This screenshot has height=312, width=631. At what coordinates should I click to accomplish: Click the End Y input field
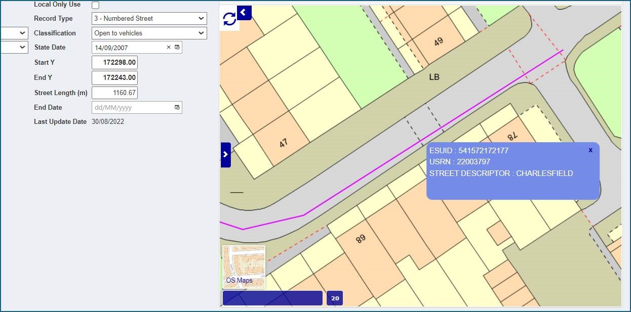(114, 78)
